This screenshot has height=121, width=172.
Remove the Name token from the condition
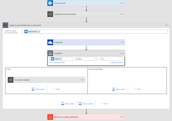pos(61,59)
